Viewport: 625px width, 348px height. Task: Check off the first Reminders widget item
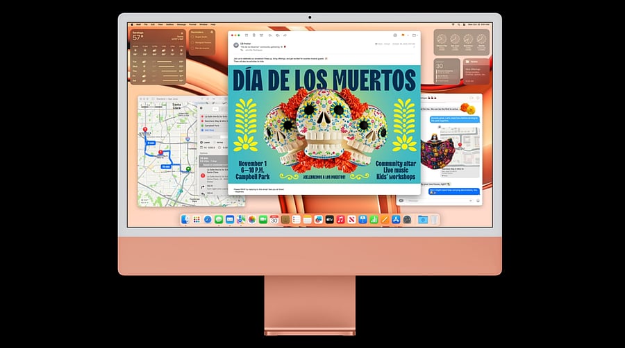(192, 37)
